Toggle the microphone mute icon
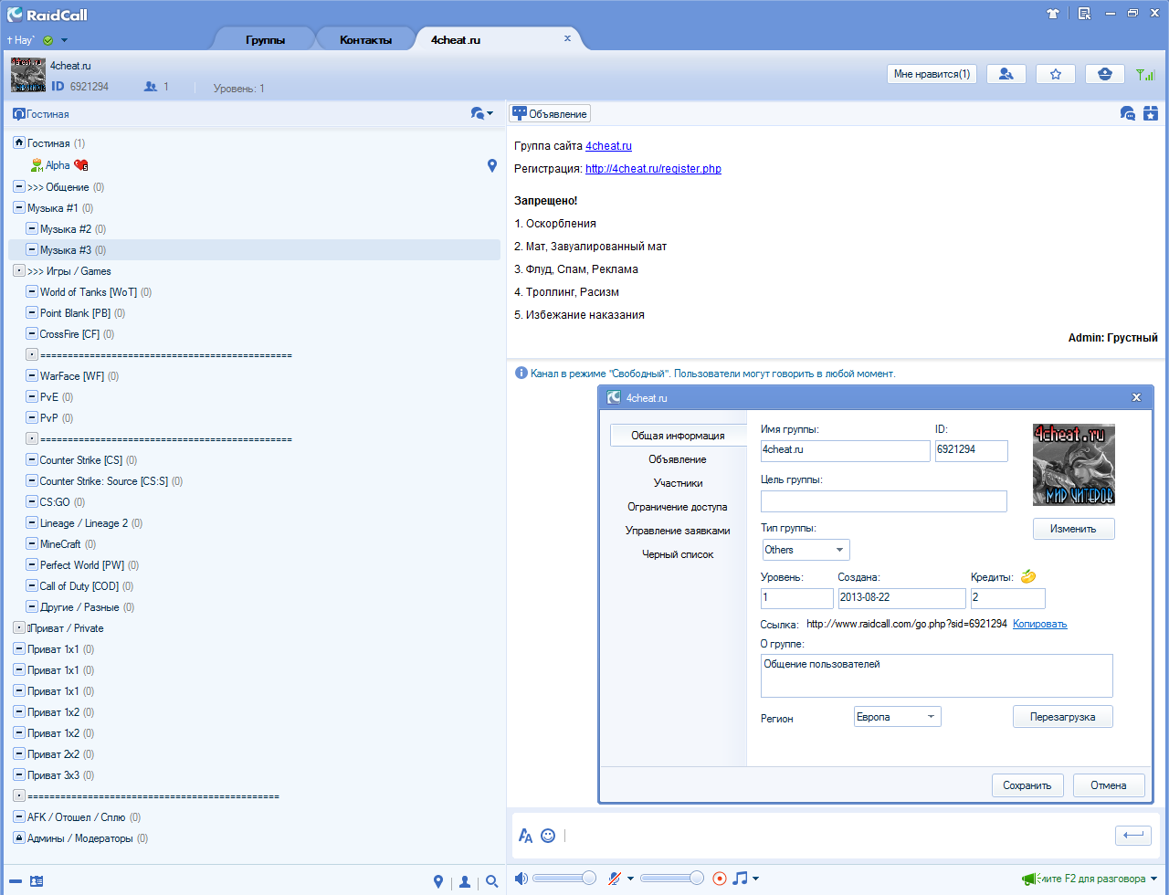The image size is (1169, 895). tap(615, 879)
